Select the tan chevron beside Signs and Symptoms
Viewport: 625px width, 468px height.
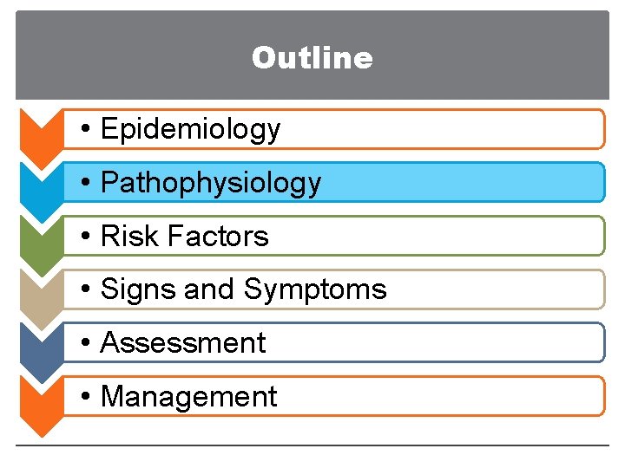[x=39, y=290]
